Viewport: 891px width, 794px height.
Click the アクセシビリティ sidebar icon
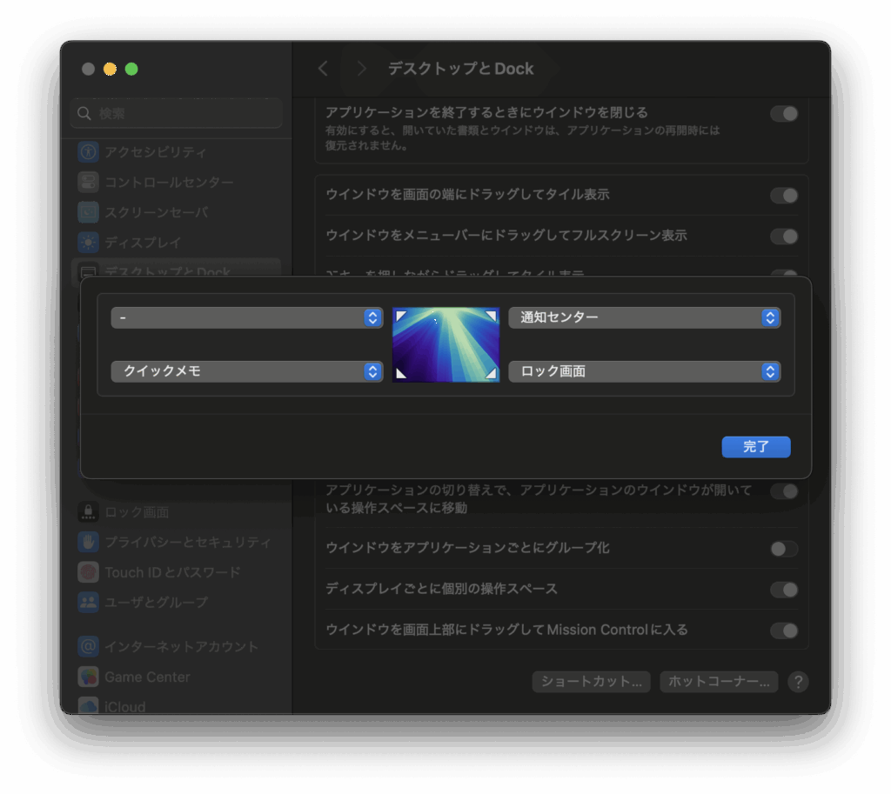coord(88,152)
